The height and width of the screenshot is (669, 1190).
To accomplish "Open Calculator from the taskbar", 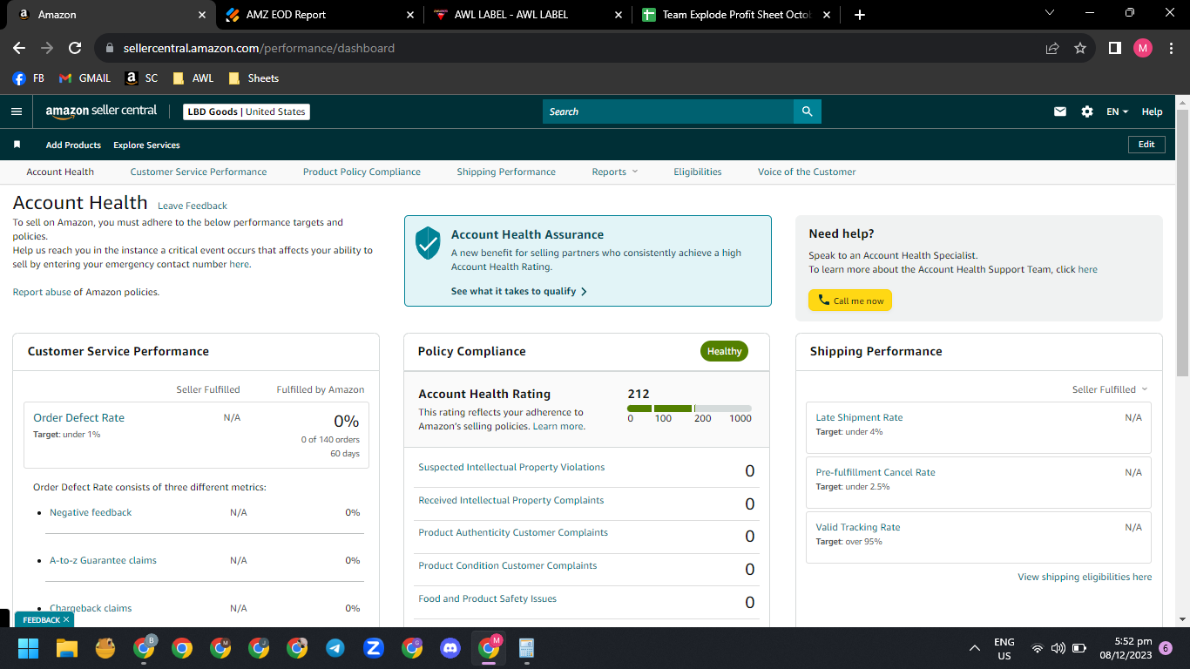I will (526, 648).
